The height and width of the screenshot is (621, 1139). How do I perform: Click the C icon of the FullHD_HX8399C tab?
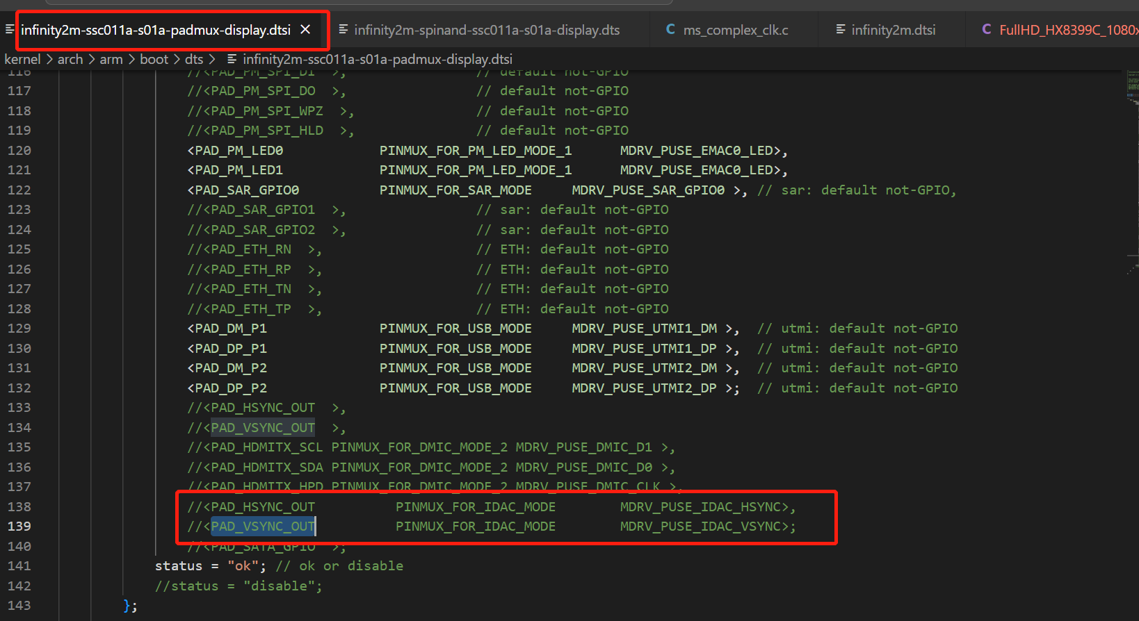point(987,29)
